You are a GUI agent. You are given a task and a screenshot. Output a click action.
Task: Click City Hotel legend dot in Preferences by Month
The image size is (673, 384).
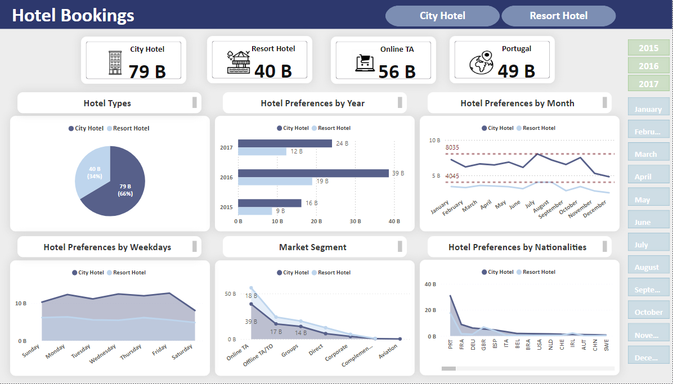point(484,128)
